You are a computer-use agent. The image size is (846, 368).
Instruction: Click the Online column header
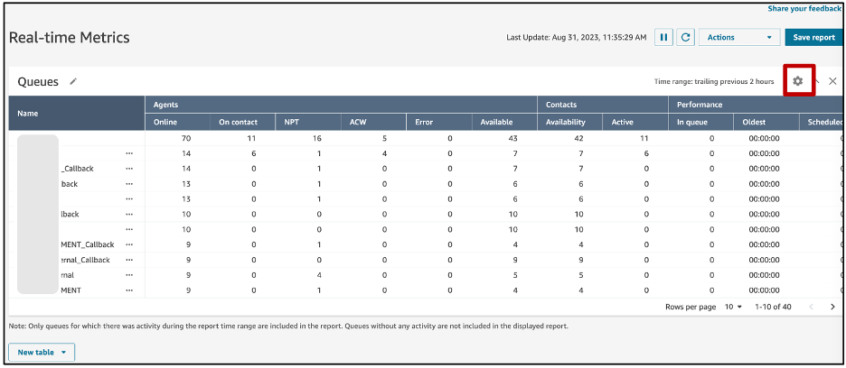point(165,122)
